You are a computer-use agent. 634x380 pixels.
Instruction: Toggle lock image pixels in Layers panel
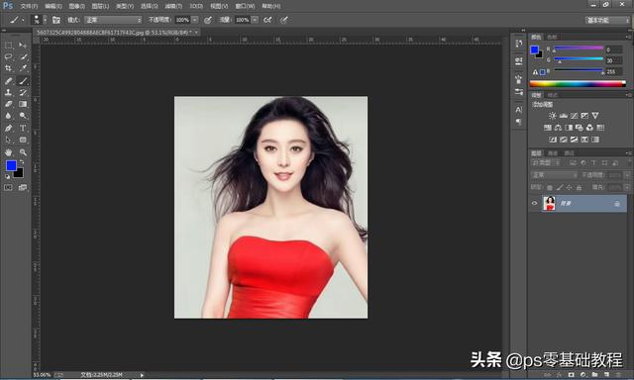tap(559, 188)
